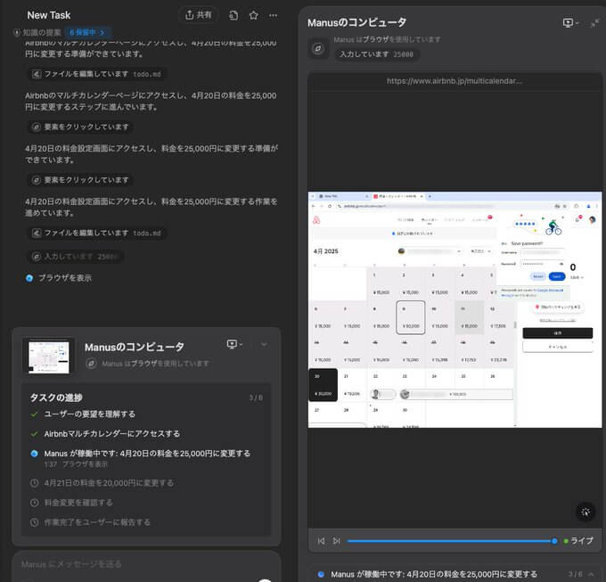
Task: Click the ライブ live indicator
Action: click(x=578, y=541)
